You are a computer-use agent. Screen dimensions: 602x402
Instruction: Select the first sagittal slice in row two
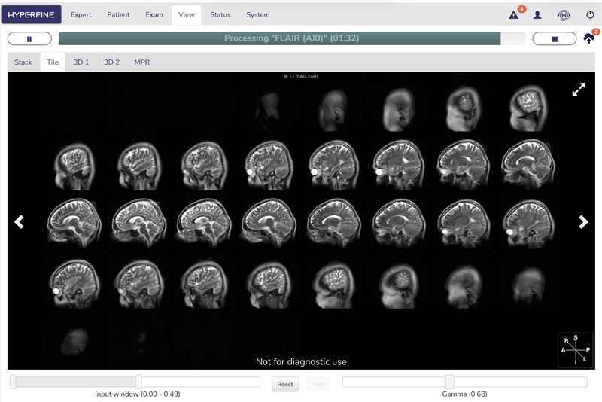[74, 165]
